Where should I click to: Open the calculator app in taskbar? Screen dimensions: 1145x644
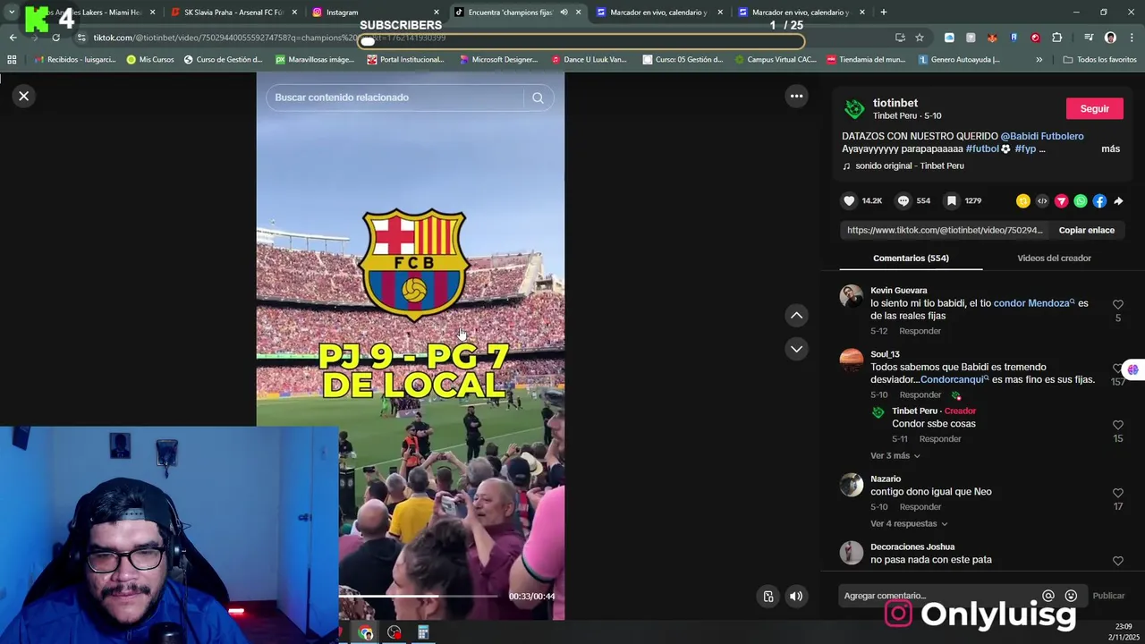click(423, 632)
